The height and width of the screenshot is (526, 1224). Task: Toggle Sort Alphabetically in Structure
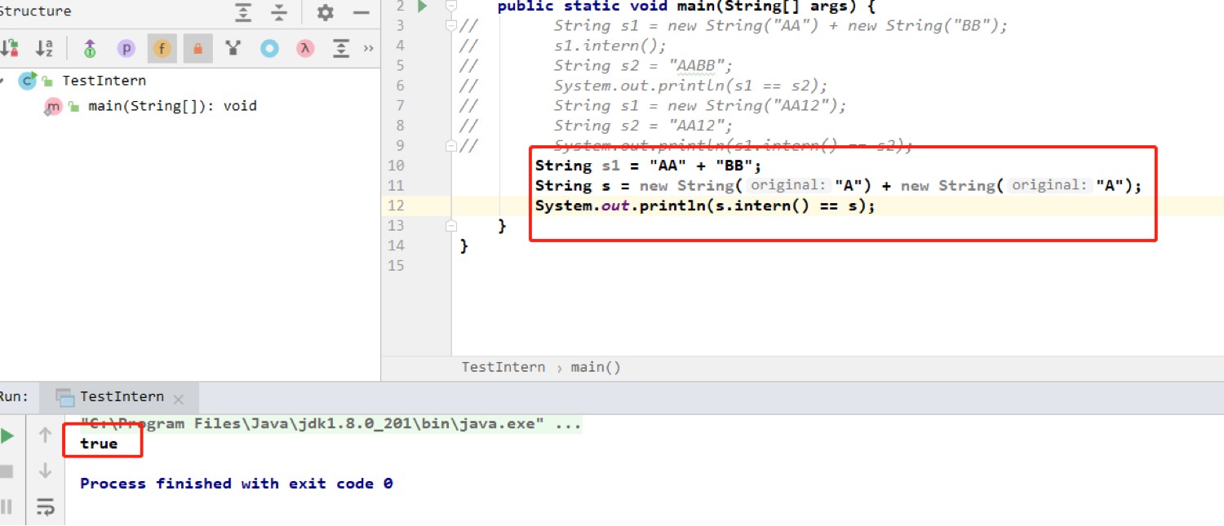pos(46,48)
